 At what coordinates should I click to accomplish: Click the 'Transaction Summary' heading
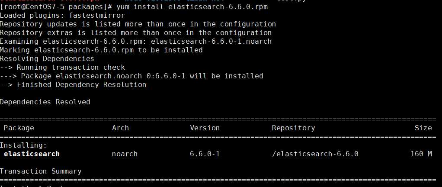pos(41,171)
